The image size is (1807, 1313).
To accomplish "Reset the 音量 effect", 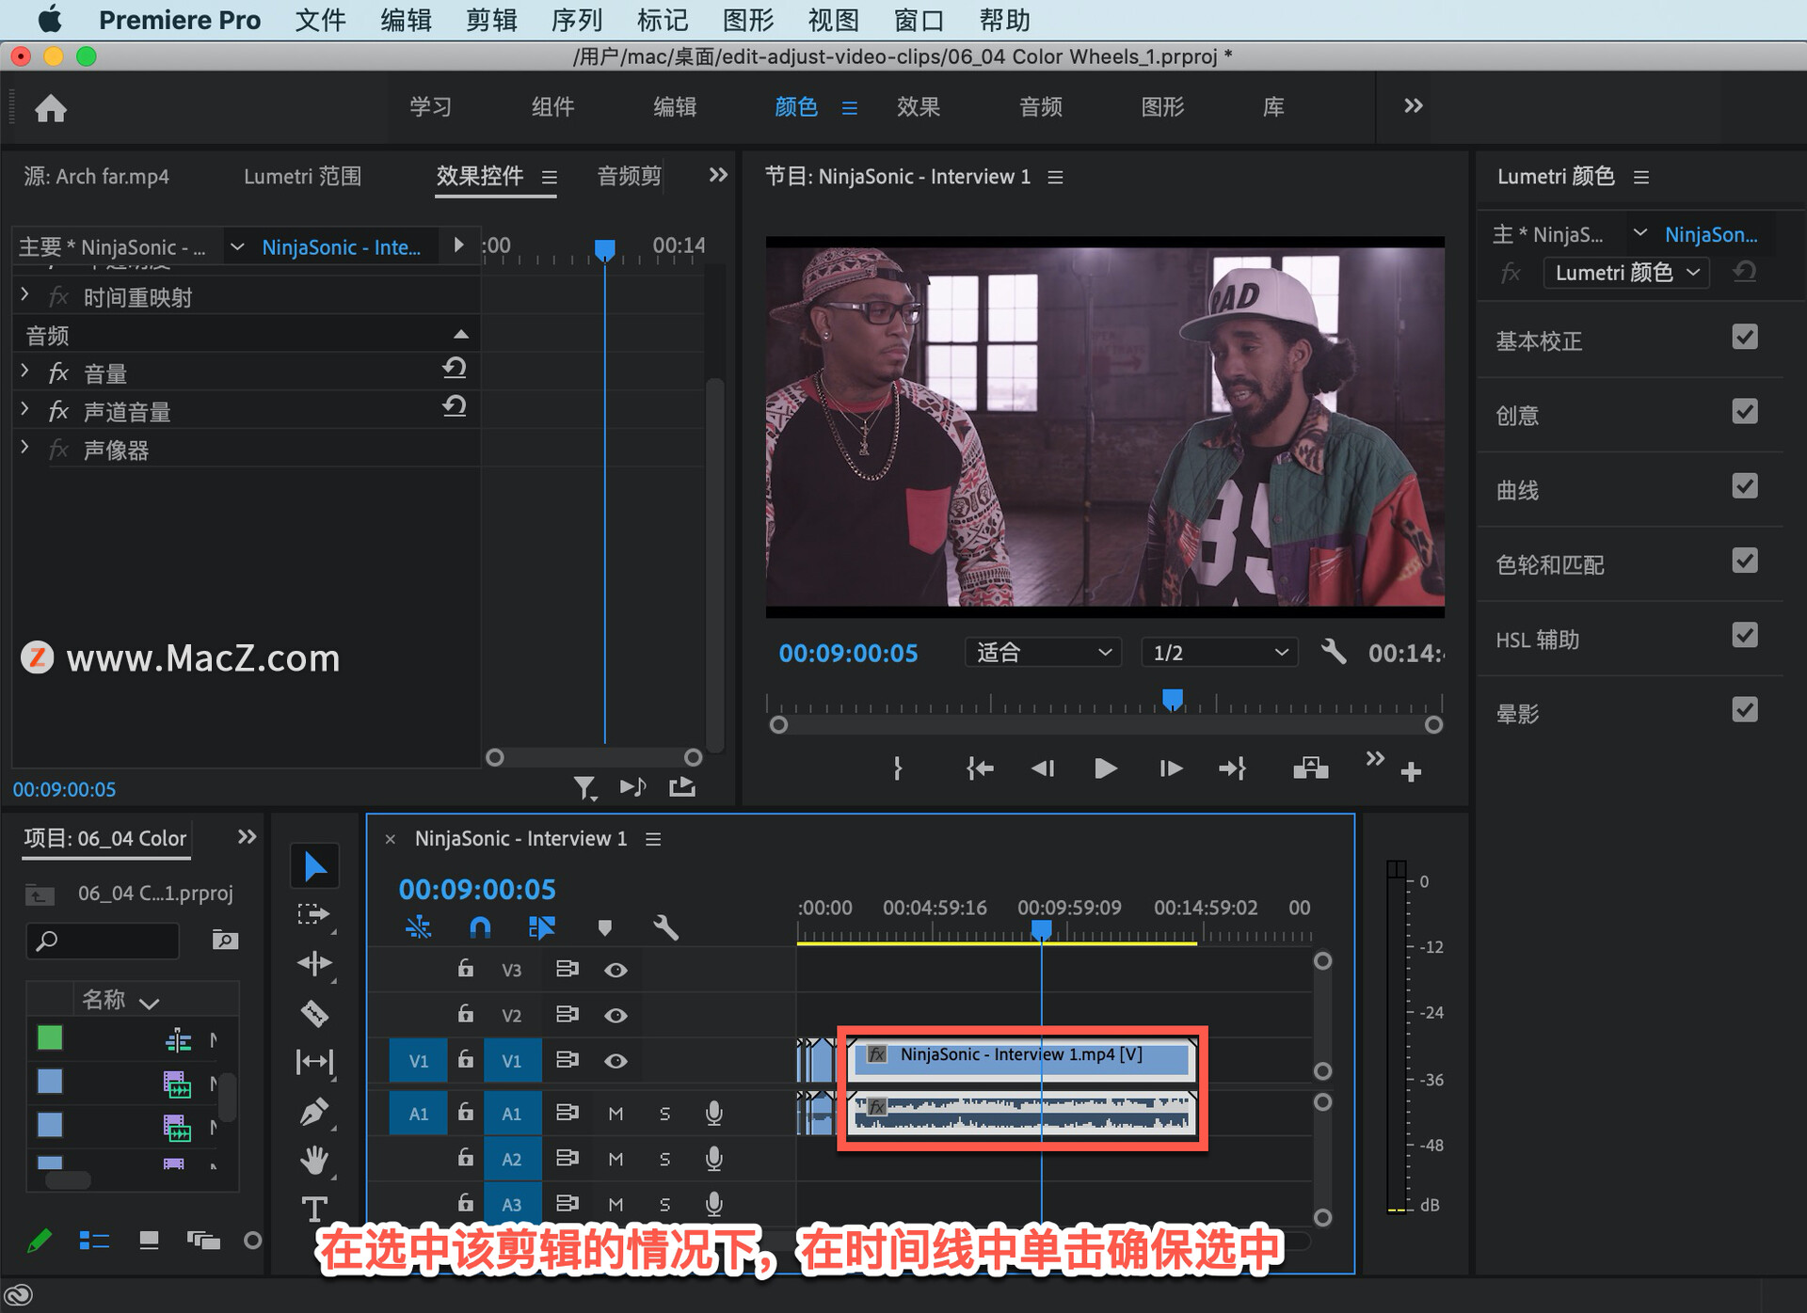I will pos(455,368).
